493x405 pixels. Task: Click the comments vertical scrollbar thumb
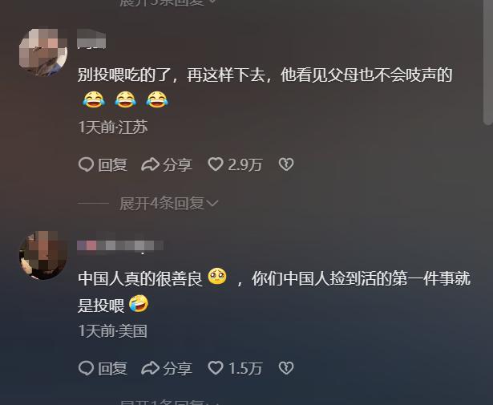487,63
